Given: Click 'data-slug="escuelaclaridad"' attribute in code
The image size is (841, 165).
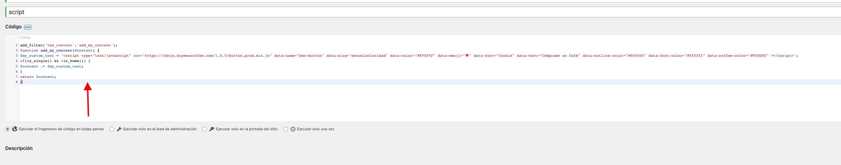Looking at the screenshot, I should tap(357, 56).
